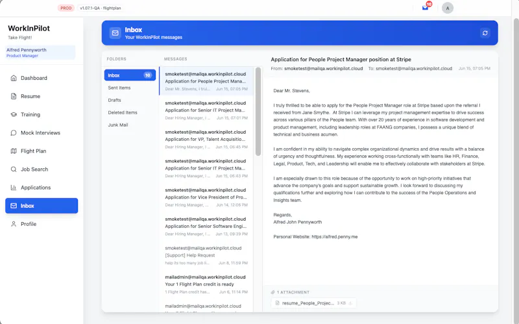Open the Sent Items folder
Screen dimensions: 519x324
130,88
